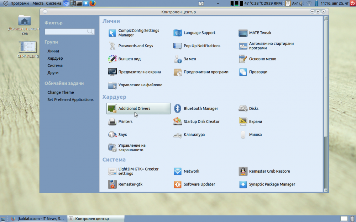Jump to Хардуер group in sidebar
This screenshot has width=356, height=222.
click(x=55, y=59)
